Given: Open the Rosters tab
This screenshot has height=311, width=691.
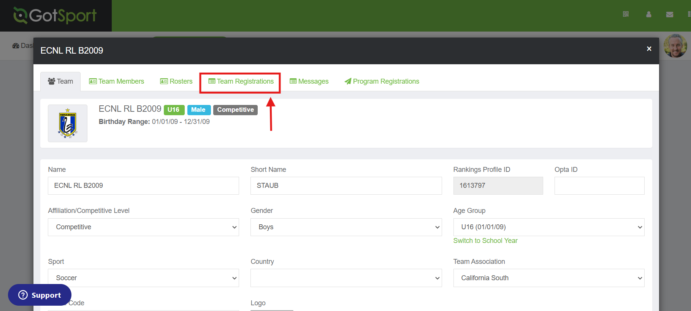Looking at the screenshot, I should pyautogui.click(x=176, y=81).
